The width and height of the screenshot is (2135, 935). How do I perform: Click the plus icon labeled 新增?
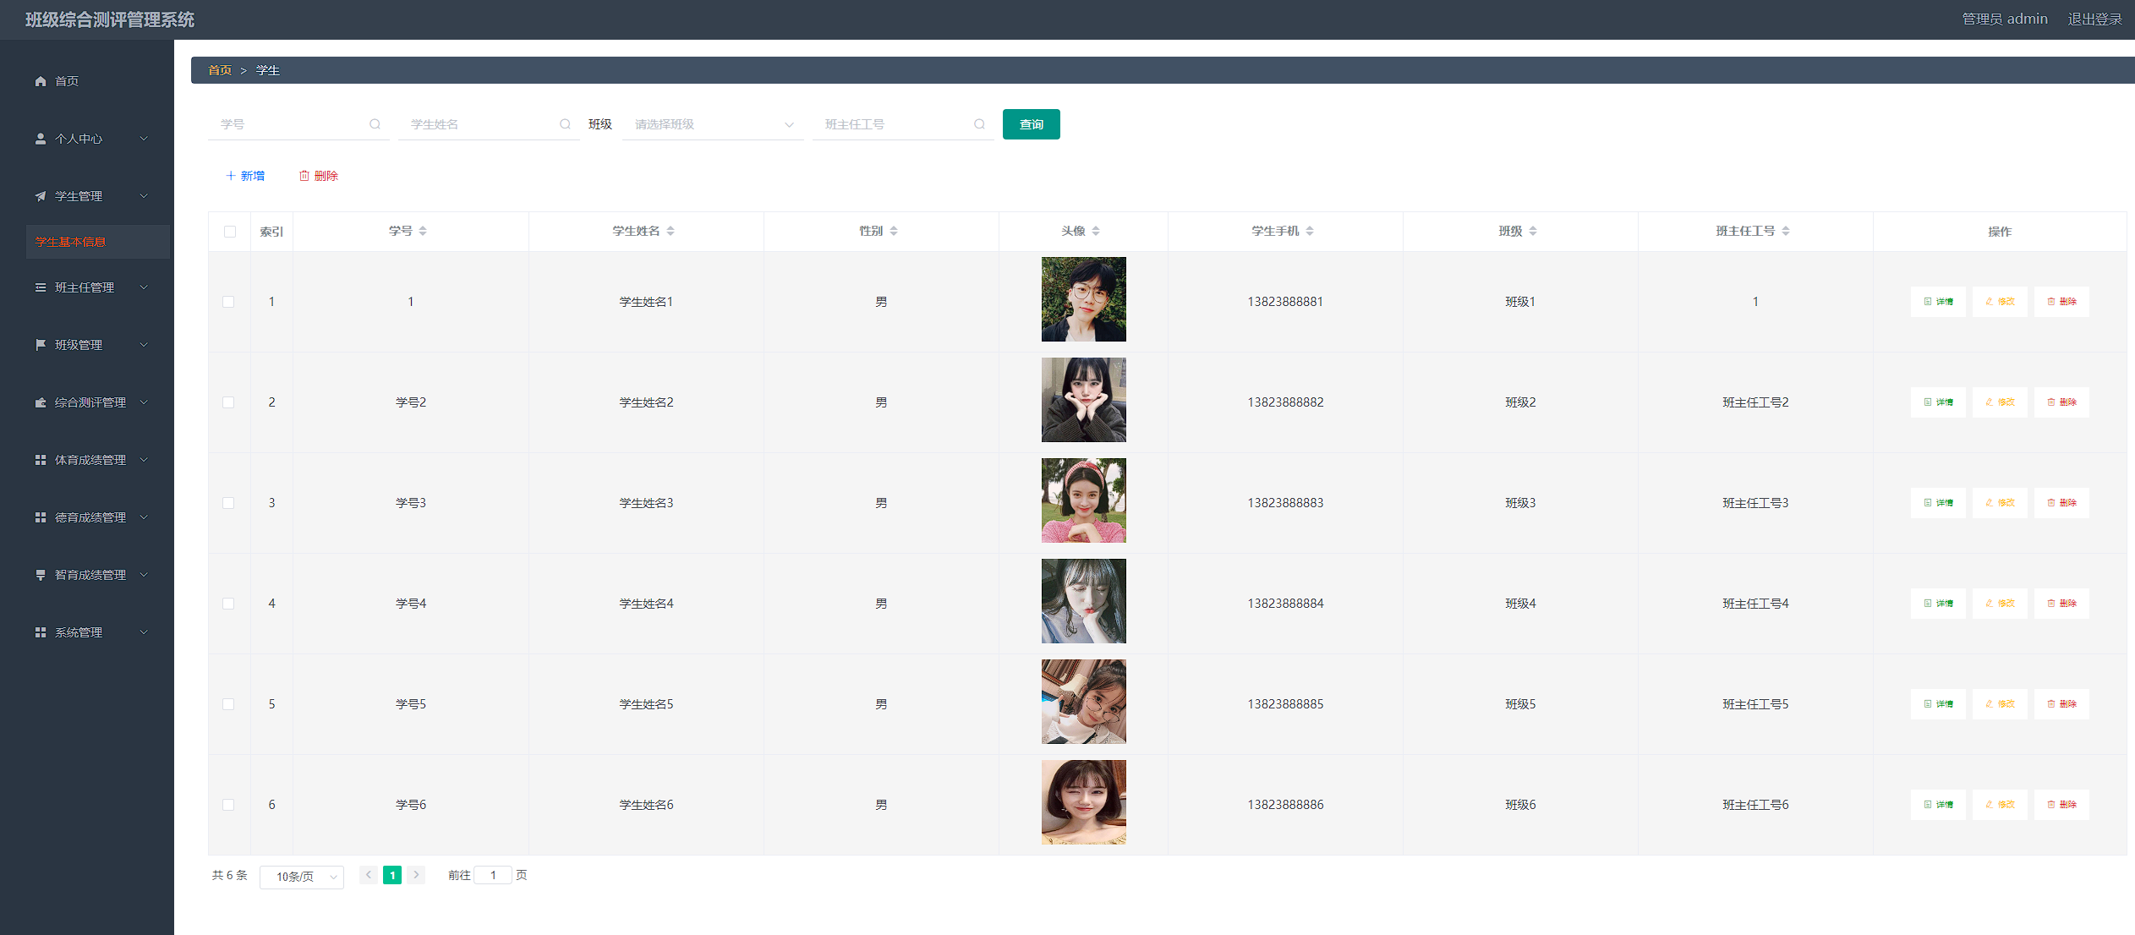click(231, 176)
